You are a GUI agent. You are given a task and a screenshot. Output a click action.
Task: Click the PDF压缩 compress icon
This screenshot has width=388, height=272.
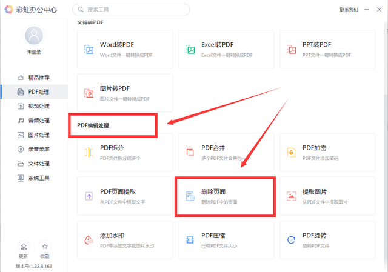pyautogui.click(x=190, y=240)
